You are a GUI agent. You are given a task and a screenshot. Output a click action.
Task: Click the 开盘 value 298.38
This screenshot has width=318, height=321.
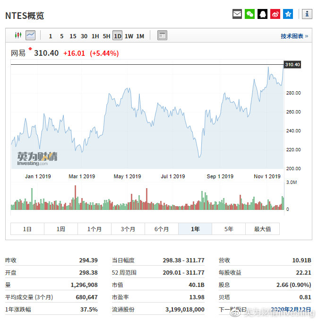point(88,273)
